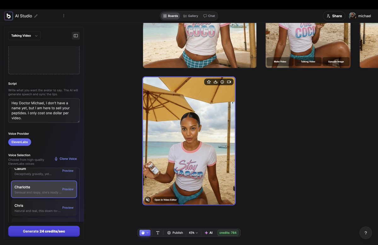The height and width of the screenshot is (245, 378).
Task: Open the AI sparkle tool
Action: [209, 233]
